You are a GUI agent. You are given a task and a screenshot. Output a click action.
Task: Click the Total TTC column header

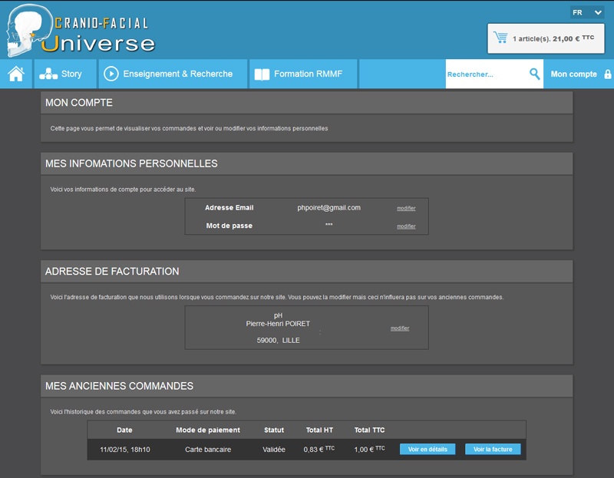pyautogui.click(x=369, y=430)
